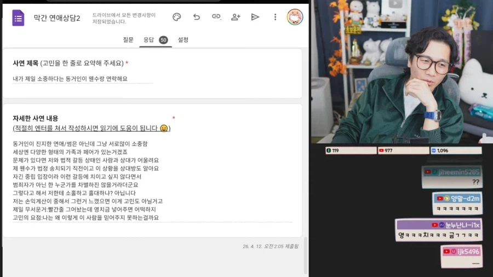Click the response count badge 50
Viewport: 493px width, 277px height.
click(163, 40)
